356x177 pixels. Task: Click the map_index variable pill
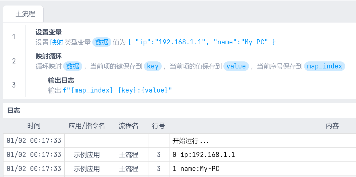pyautogui.click(x=324, y=66)
